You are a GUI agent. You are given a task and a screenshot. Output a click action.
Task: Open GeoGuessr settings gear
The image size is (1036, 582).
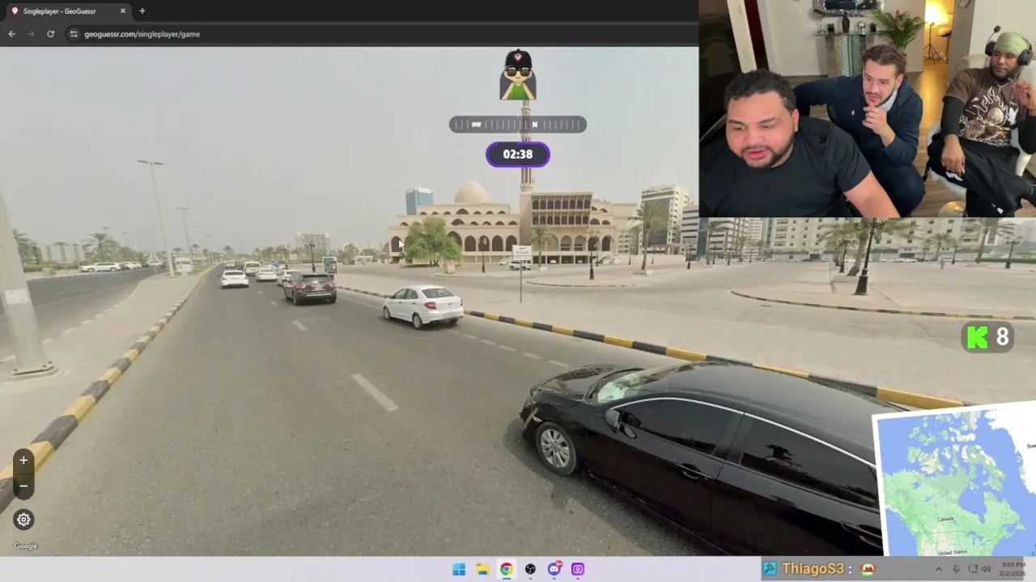tap(23, 520)
